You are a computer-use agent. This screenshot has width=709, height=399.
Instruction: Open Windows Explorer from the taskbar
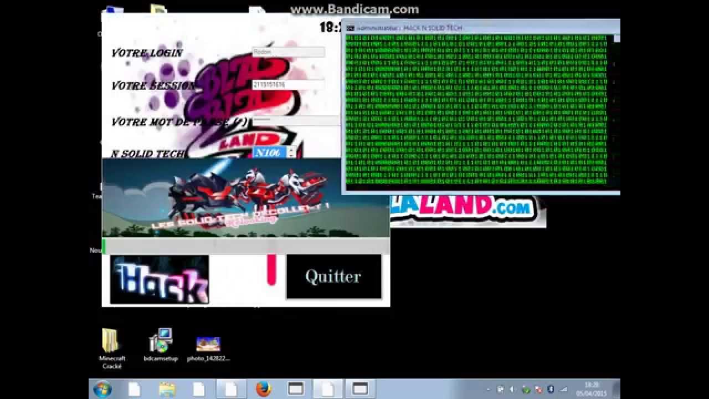click(x=167, y=389)
